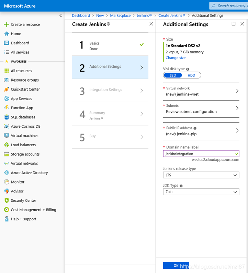Select Marketplace in the breadcrumb

120,15
